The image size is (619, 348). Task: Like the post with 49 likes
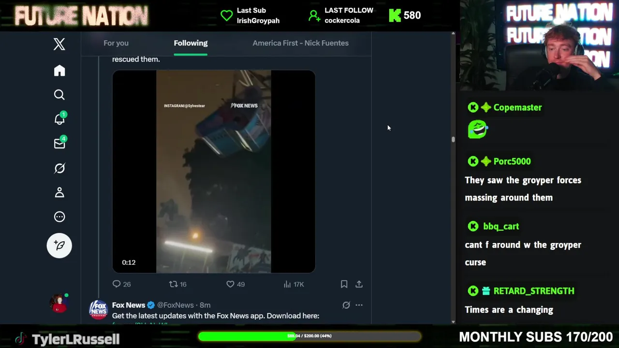[x=236, y=284]
